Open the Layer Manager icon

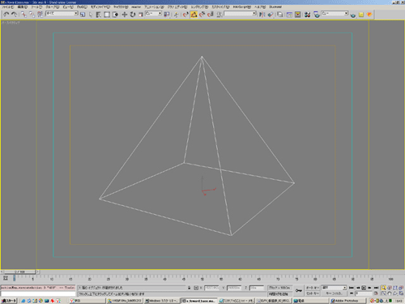(x=280, y=15)
